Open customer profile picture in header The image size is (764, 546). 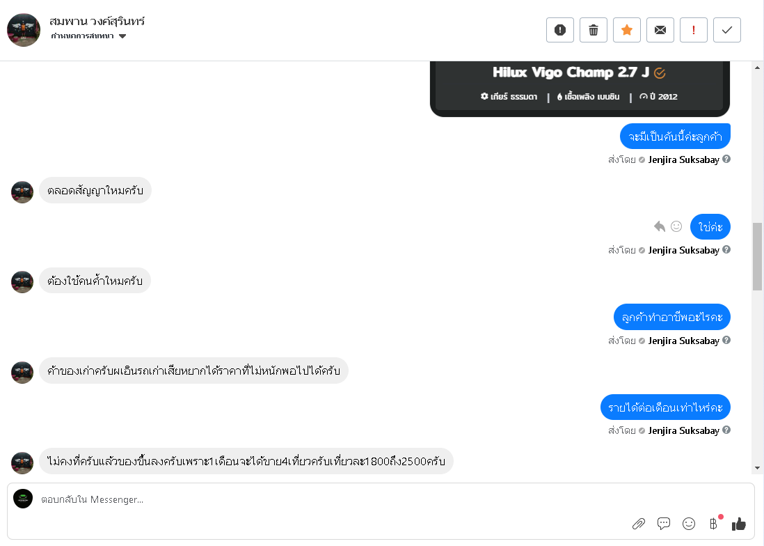[24, 30]
